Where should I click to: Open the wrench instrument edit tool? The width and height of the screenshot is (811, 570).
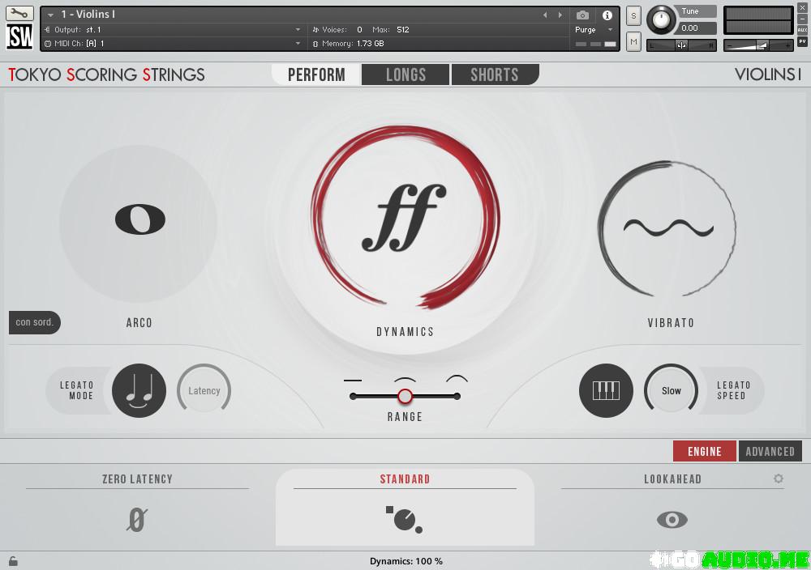coord(19,13)
